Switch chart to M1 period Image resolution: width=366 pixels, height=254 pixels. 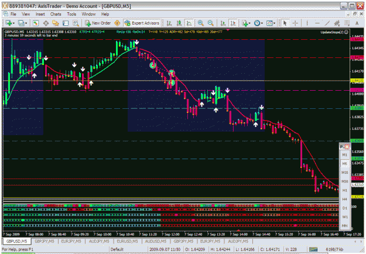(x=345, y=155)
